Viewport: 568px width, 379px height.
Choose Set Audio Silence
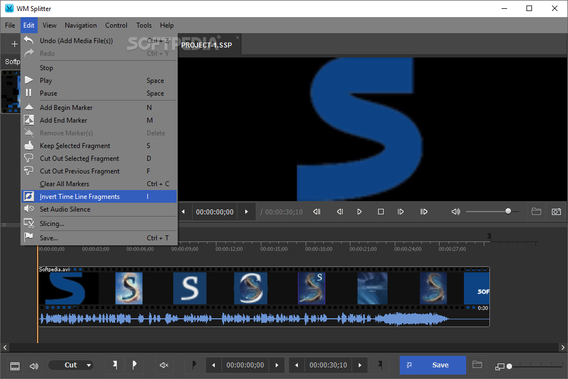pos(99,209)
